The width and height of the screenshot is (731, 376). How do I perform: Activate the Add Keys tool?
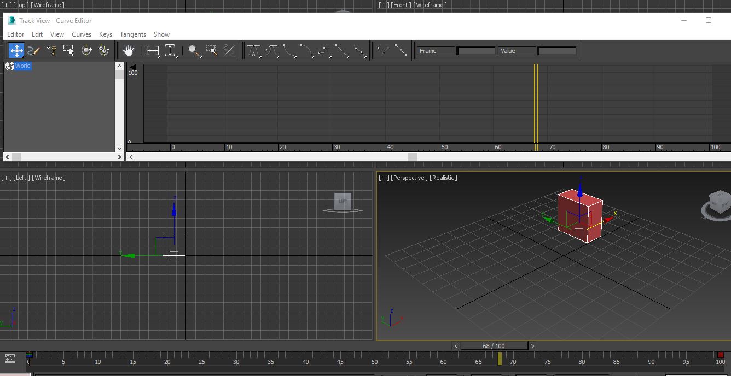coord(51,51)
